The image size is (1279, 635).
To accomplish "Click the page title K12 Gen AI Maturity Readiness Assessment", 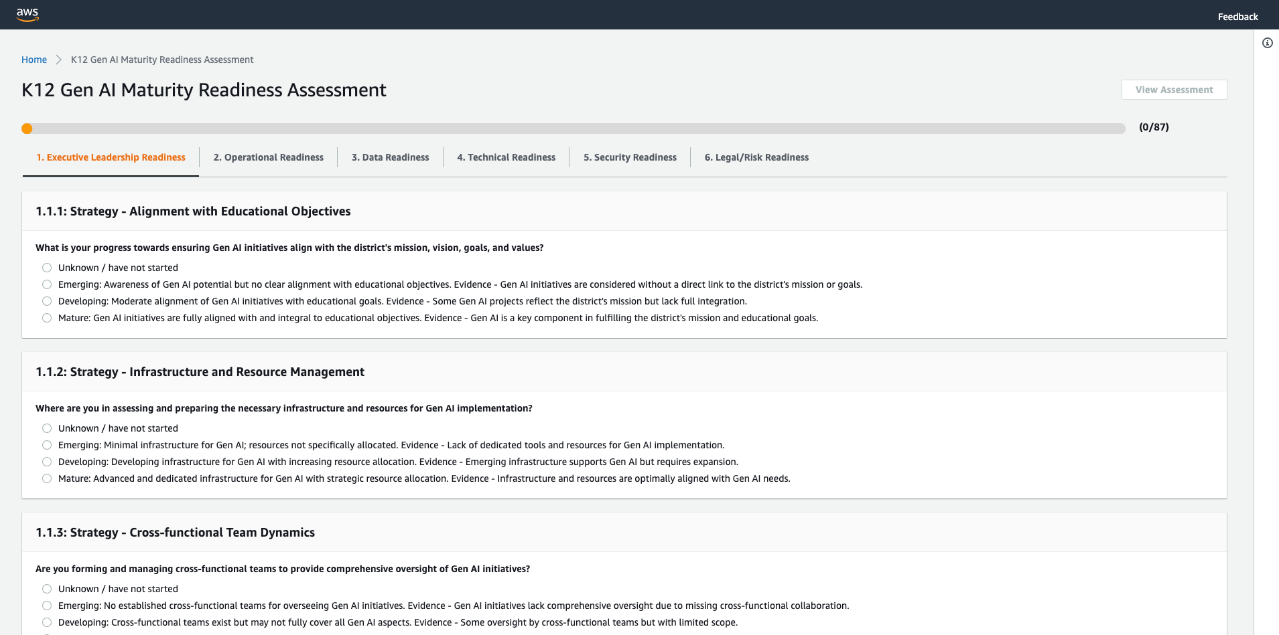I will coord(204,90).
